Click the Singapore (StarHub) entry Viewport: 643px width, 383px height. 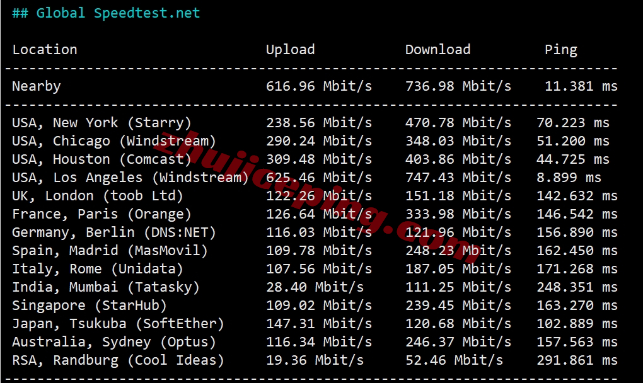[x=90, y=306]
